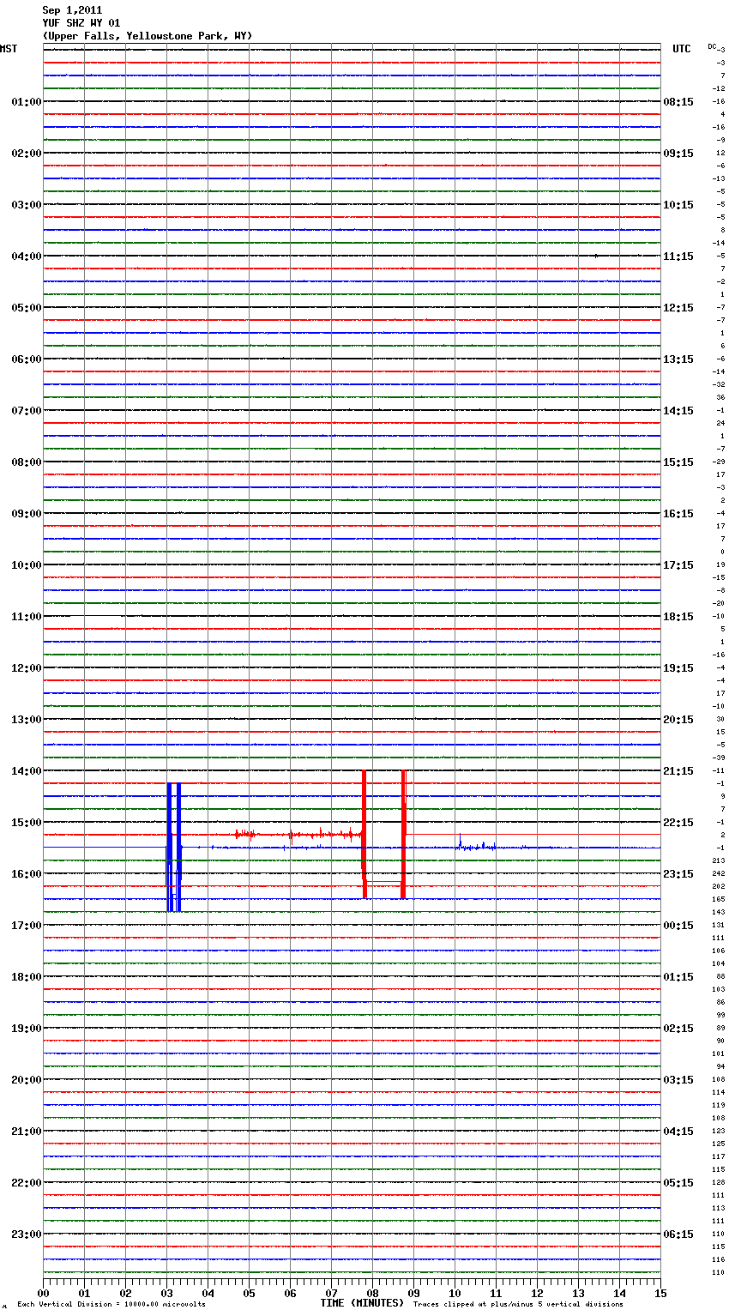Click minute tick '13' on bottom axis
Image resolution: width=729 pixels, height=1316 pixels.
(578, 1293)
